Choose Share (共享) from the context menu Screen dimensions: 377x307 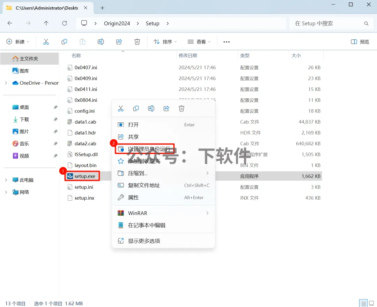(163, 137)
